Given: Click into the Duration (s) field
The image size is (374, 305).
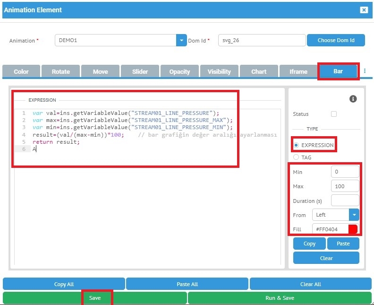Looking at the screenshot, I should (x=345, y=200).
